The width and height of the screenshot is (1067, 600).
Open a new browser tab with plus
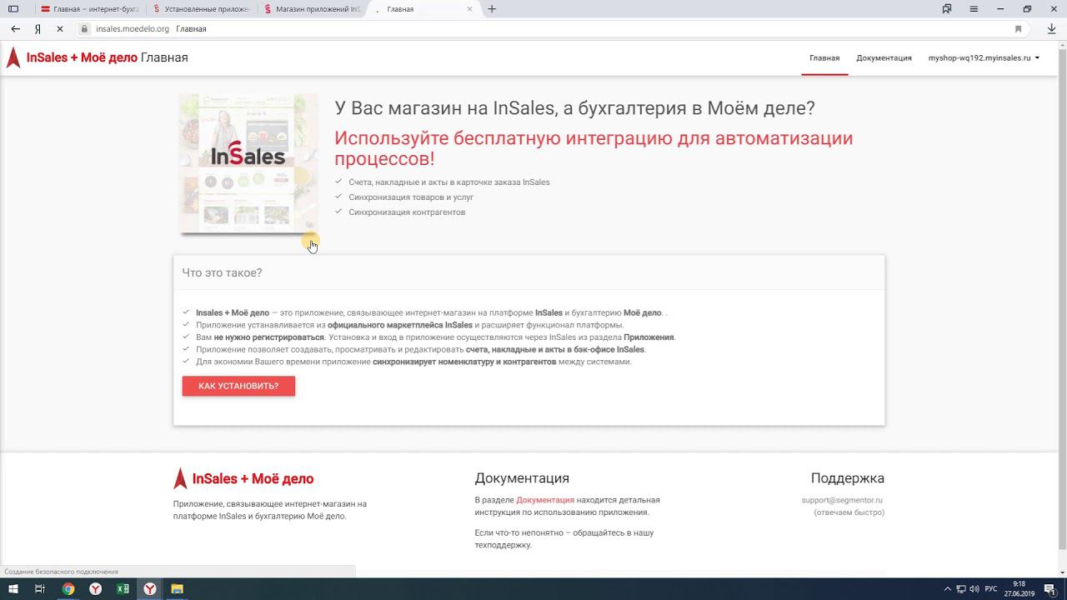pyautogui.click(x=492, y=9)
